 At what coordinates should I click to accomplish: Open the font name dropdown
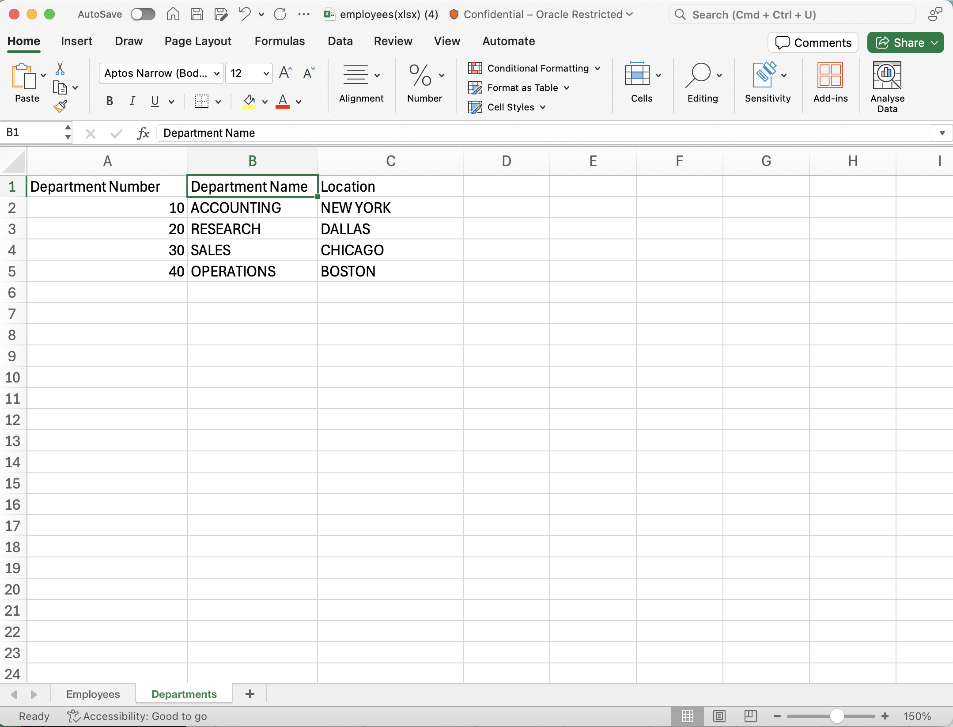tap(216, 73)
